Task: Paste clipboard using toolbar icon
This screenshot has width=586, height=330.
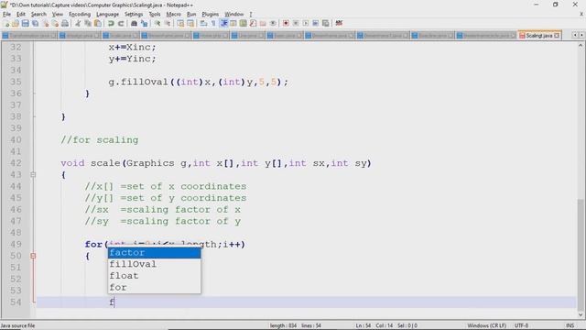Action: pyautogui.click(x=98, y=23)
